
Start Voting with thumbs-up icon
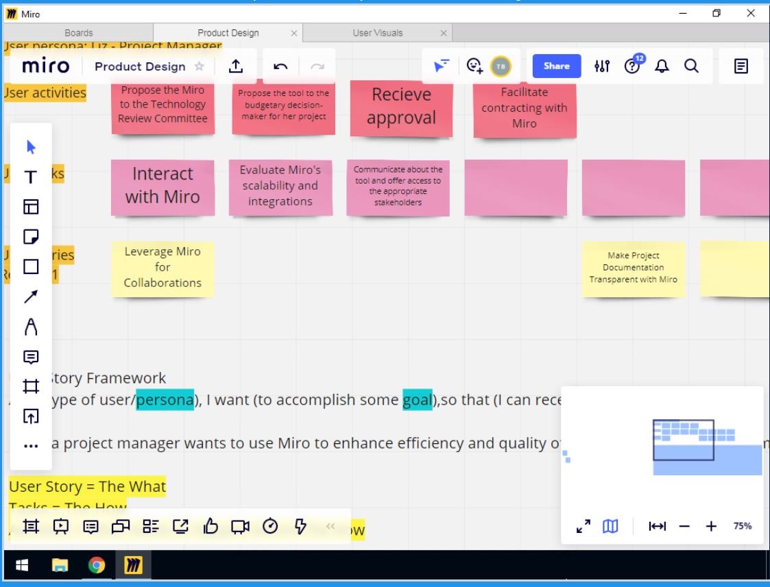(210, 526)
